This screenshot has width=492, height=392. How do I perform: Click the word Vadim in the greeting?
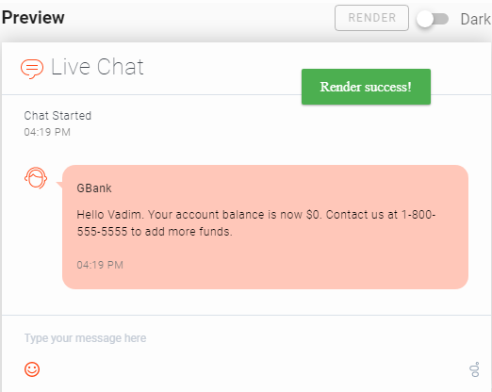pyautogui.click(x=124, y=215)
